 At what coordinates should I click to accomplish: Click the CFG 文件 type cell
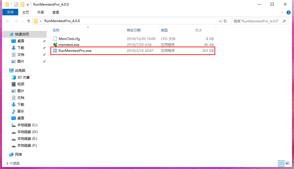click(168, 39)
